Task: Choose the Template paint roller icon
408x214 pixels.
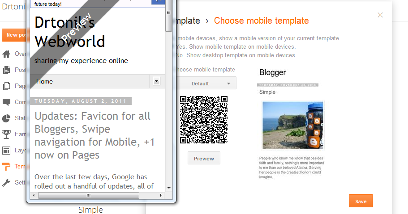Action: [x=7, y=167]
